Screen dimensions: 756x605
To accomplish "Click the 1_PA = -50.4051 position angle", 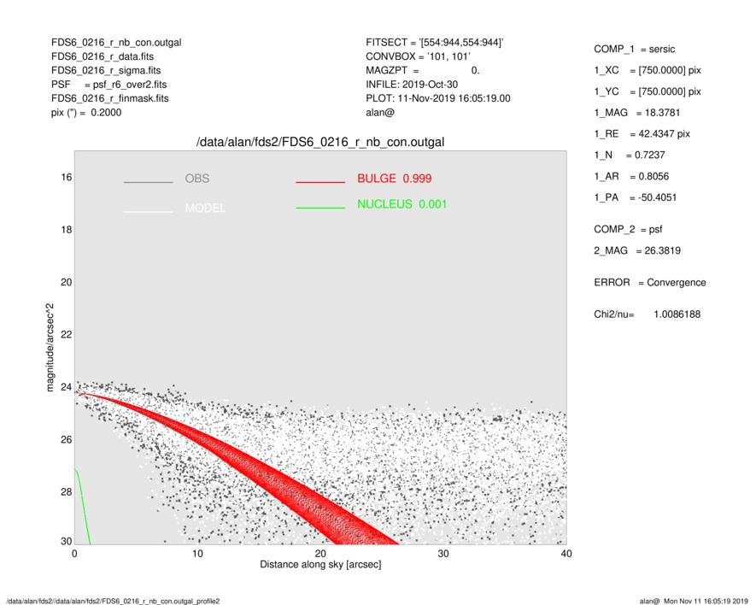I will pos(636,197).
